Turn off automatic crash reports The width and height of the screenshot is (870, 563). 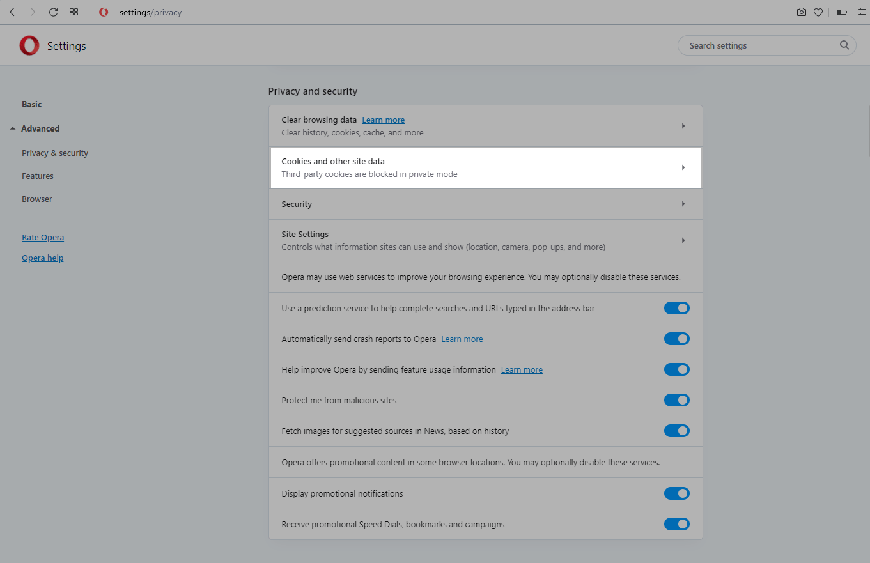click(676, 339)
